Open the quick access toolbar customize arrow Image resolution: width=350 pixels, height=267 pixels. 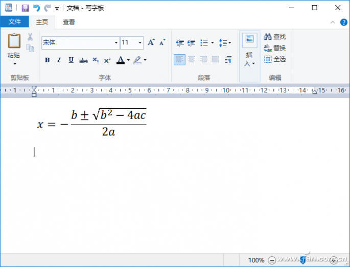coord(57,9)
